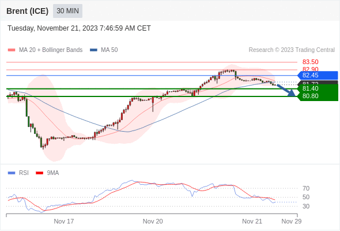Click the Nov 21 date axis marker

(x=252, y=221)
